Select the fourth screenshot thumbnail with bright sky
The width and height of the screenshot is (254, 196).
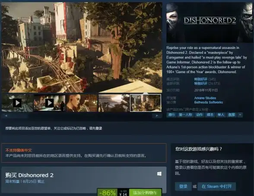click(x=114, y=103)
